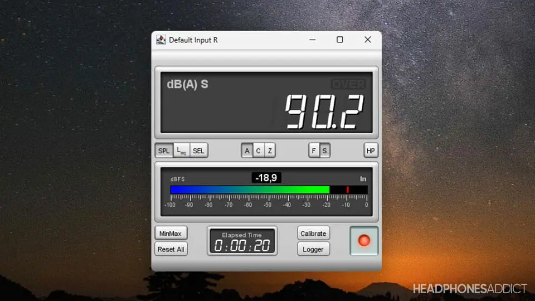The width and height of the screenshot is (535, 301).
Task: Select C frequency weighting
Action: tap(258, 151)
